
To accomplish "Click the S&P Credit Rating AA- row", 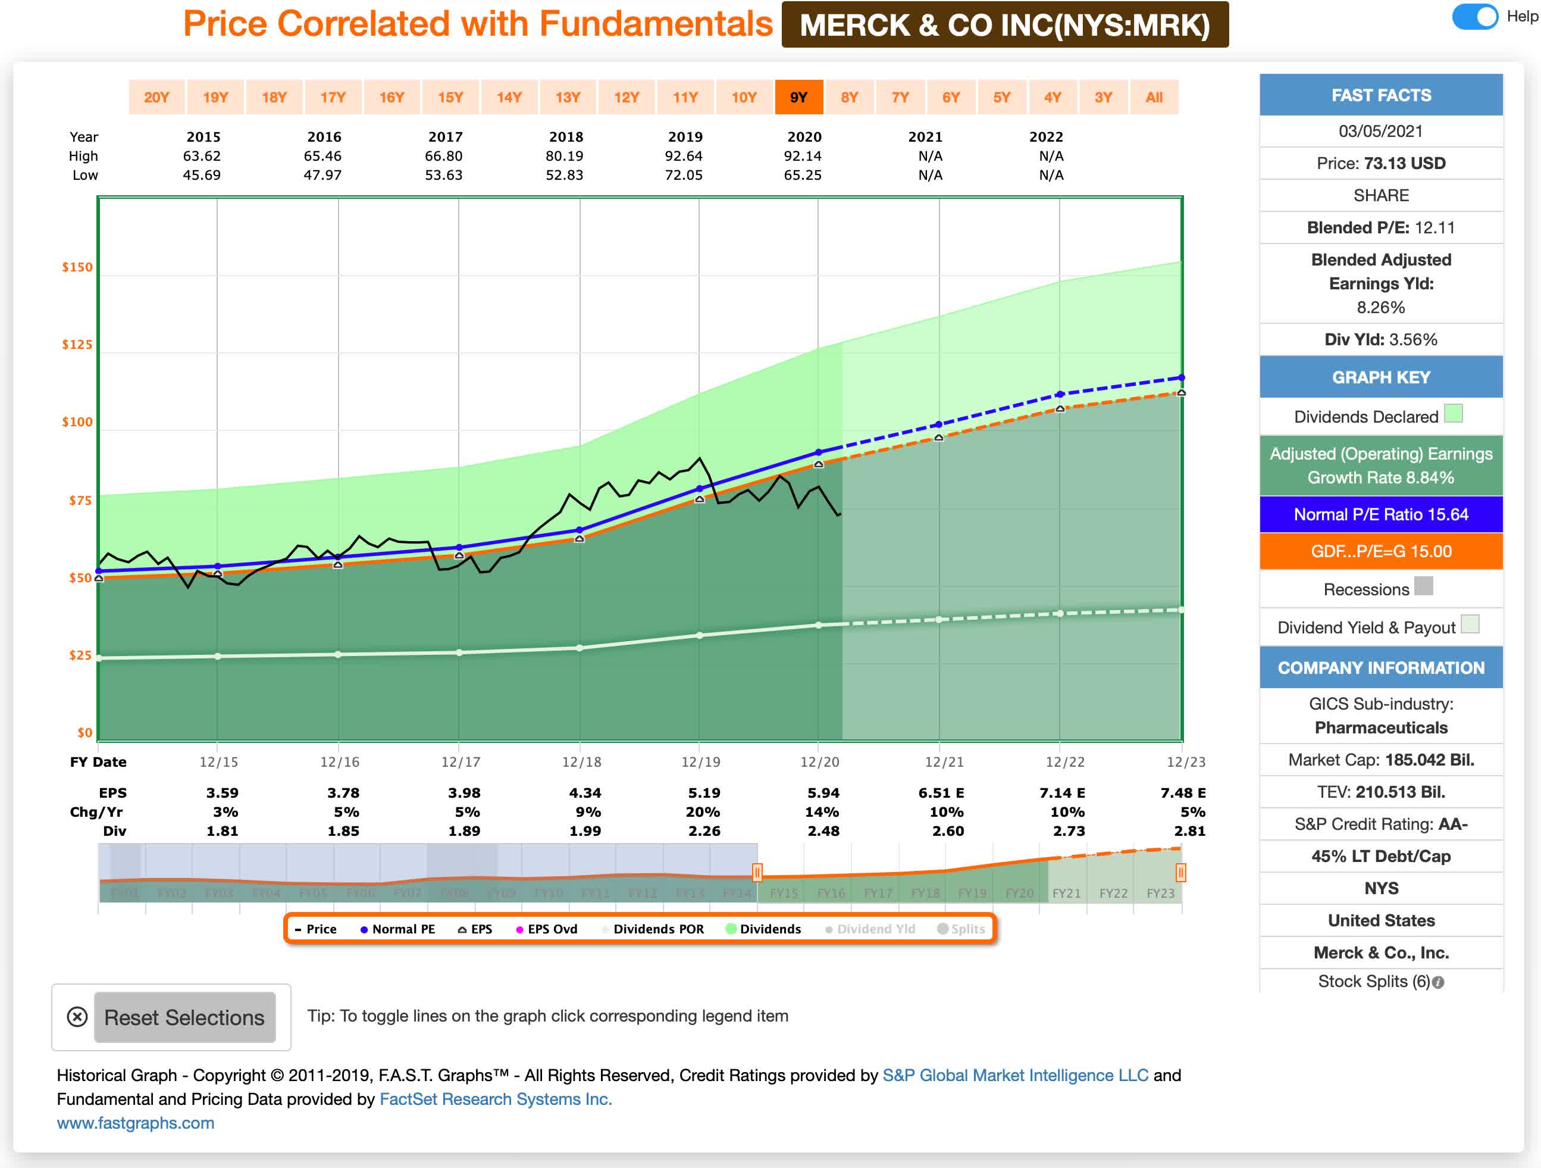I will click(1381, 824).
